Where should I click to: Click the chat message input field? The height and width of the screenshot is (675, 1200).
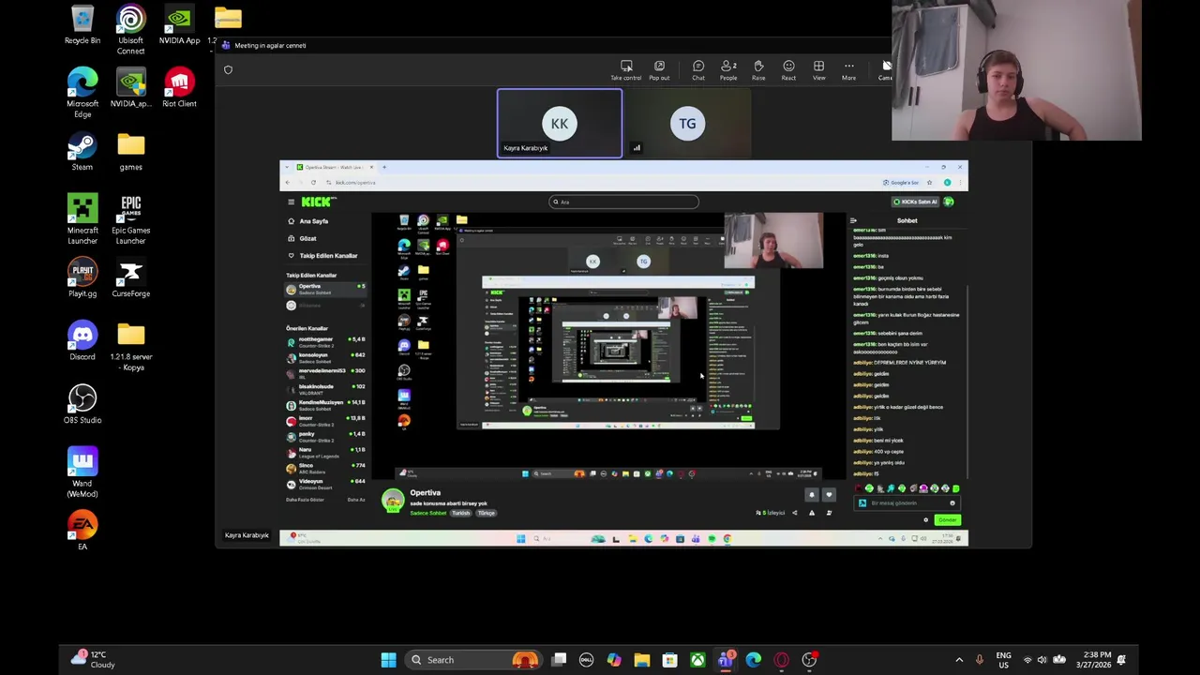pyautogui.click(x=907, y=503)
